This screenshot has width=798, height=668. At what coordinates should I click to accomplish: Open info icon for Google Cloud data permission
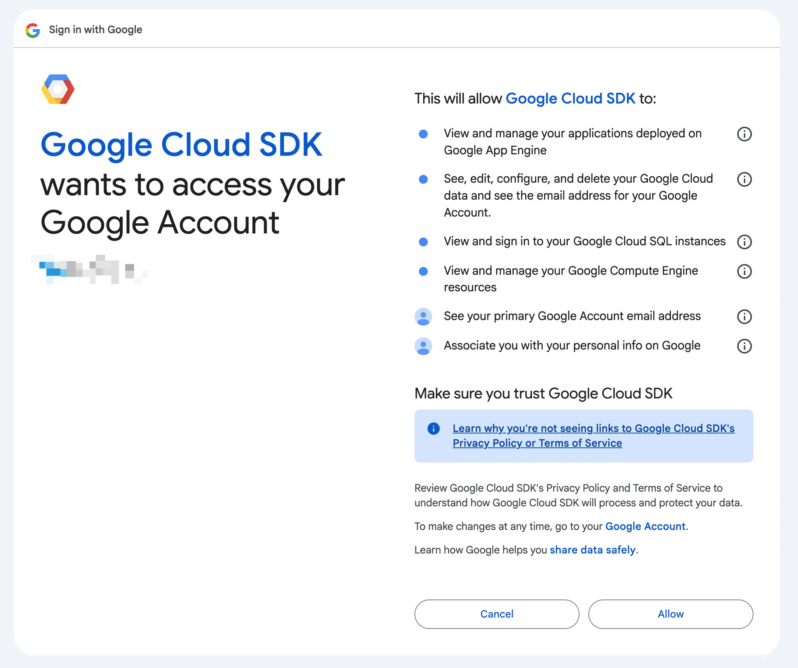(x=744, y=179)
